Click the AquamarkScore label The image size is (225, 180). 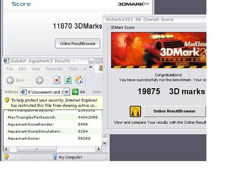pos(24,138)
